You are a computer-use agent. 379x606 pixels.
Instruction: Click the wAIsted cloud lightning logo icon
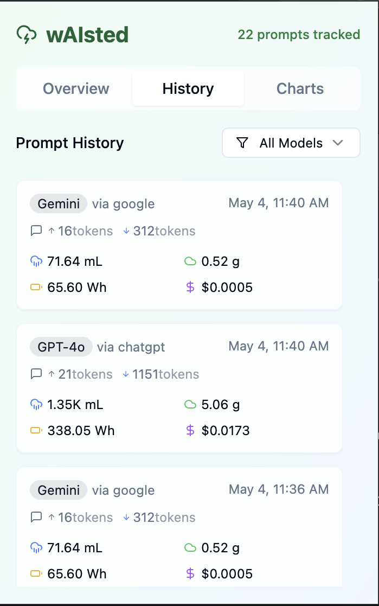click(x=27, y=35)
